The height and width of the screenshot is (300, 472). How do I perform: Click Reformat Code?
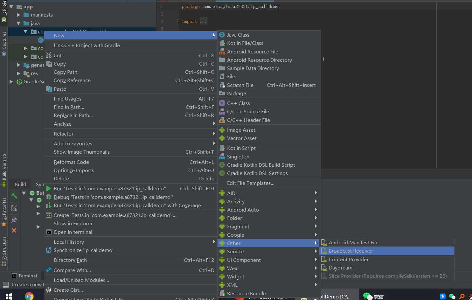[x=71, y=162]
